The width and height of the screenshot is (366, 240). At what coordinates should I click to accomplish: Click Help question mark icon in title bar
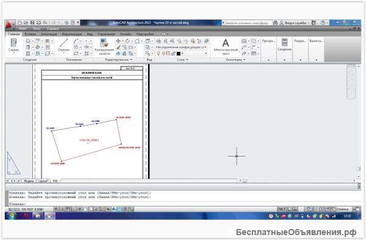click(323, 23)
